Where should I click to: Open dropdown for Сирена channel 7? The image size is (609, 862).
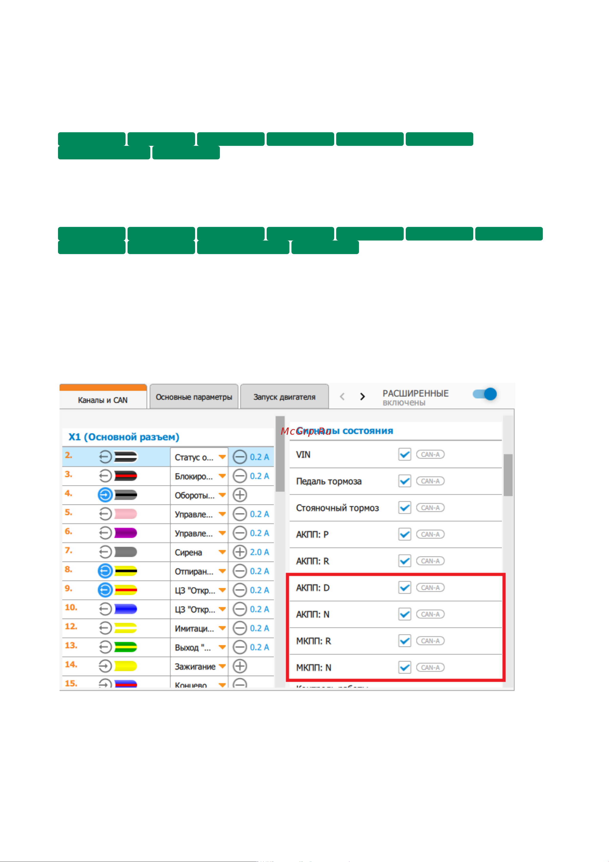tap(222, 552)
